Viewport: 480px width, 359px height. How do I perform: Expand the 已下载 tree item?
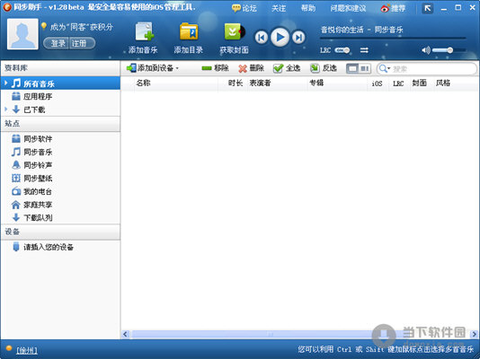click(5, 109)
